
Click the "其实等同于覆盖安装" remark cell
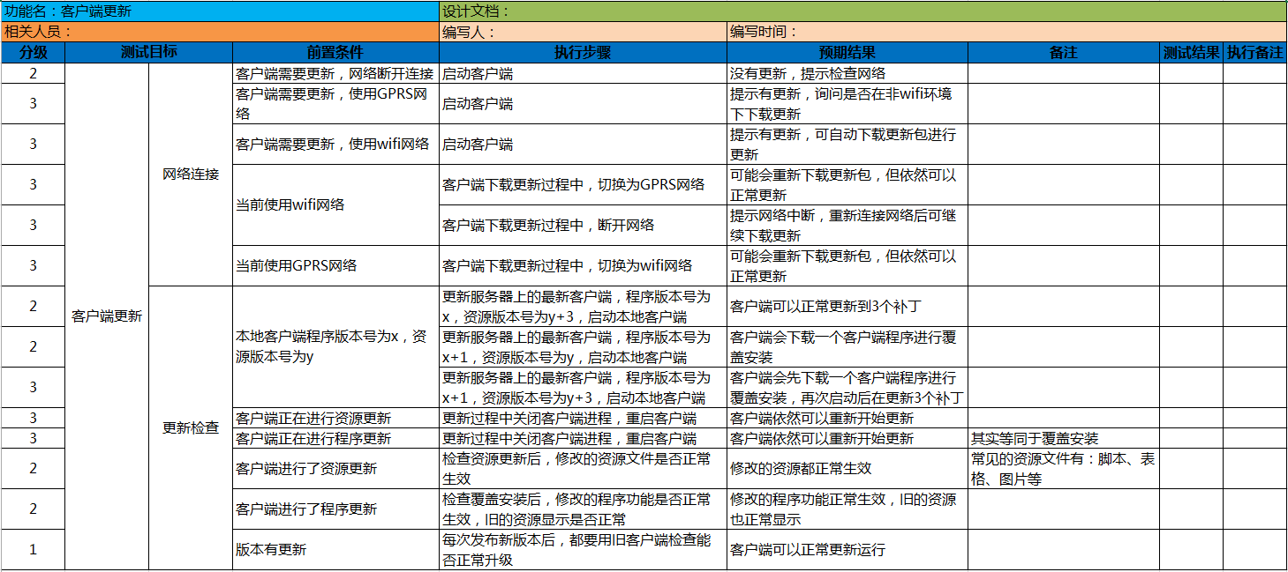[x=1063, y=438]
